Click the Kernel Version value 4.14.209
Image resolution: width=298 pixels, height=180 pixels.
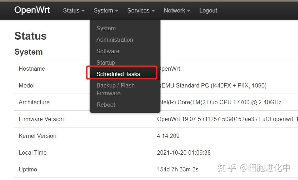(x=168, y=136)
